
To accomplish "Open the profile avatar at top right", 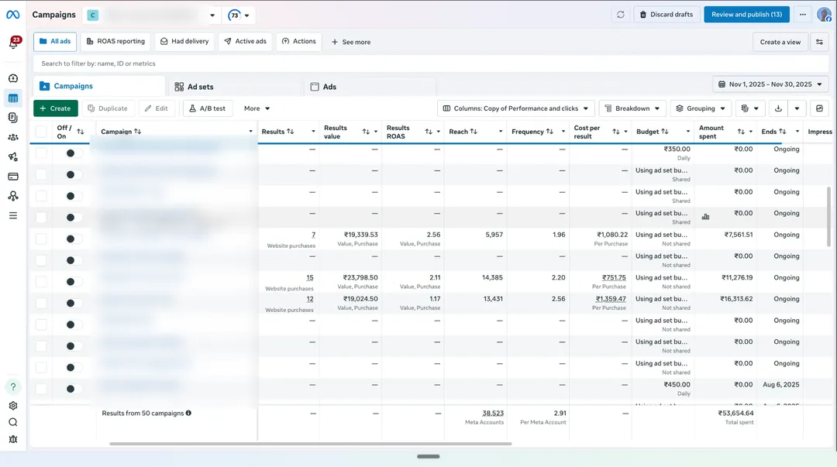I will click(824, 15).
